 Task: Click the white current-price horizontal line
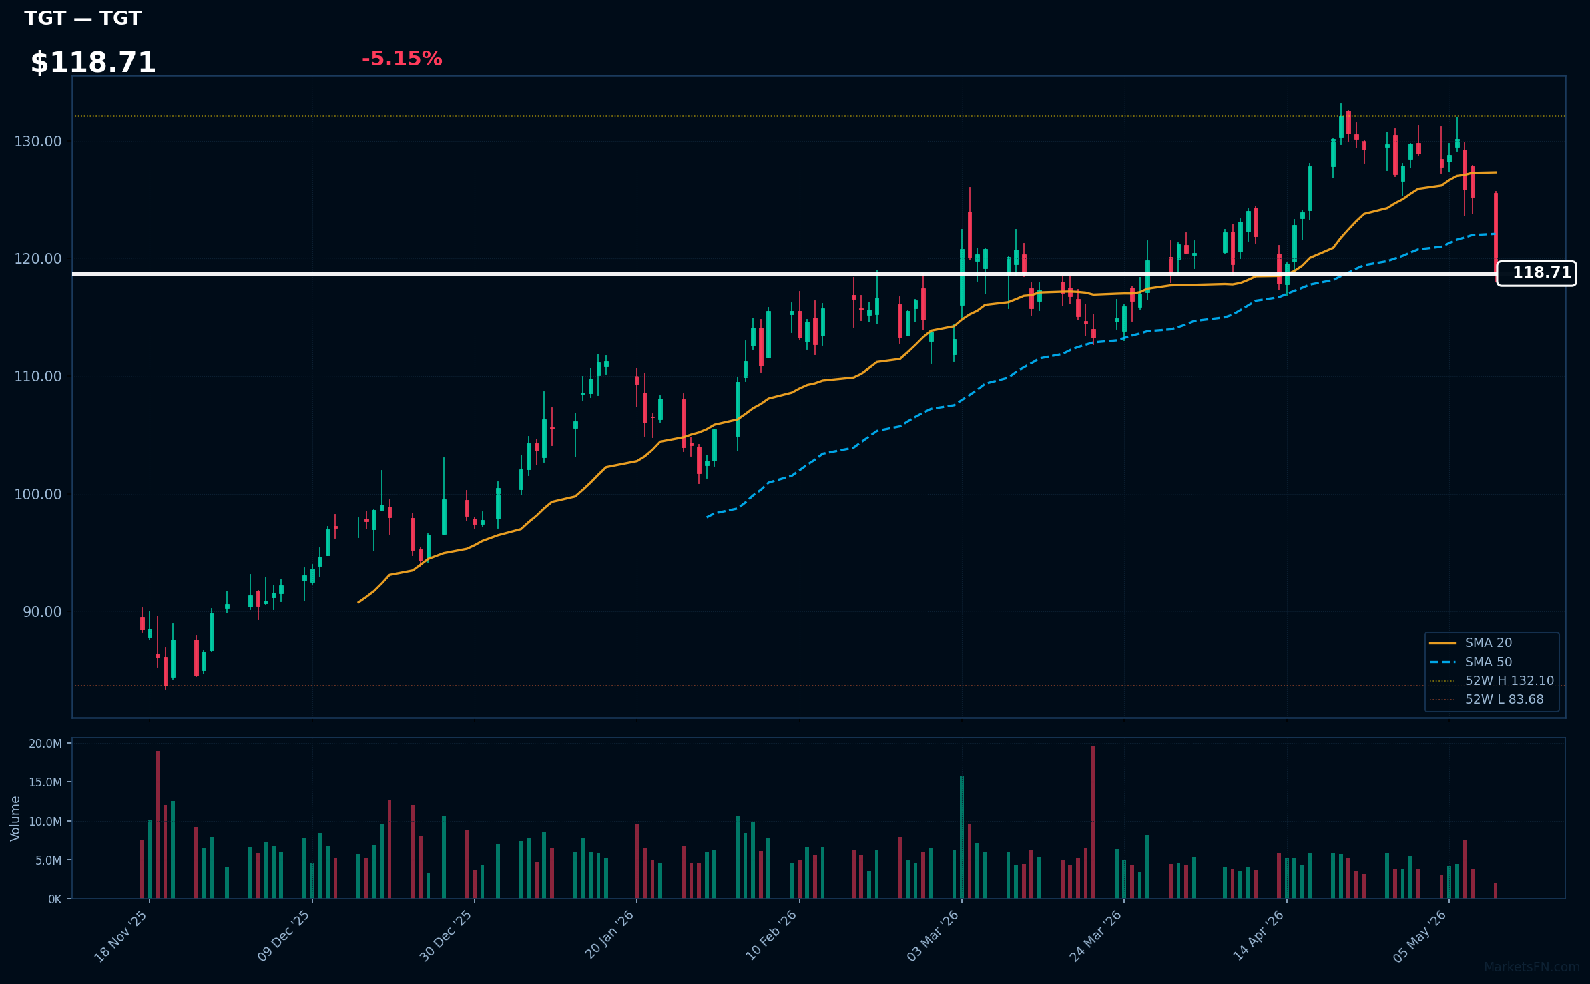pos(784,274)
